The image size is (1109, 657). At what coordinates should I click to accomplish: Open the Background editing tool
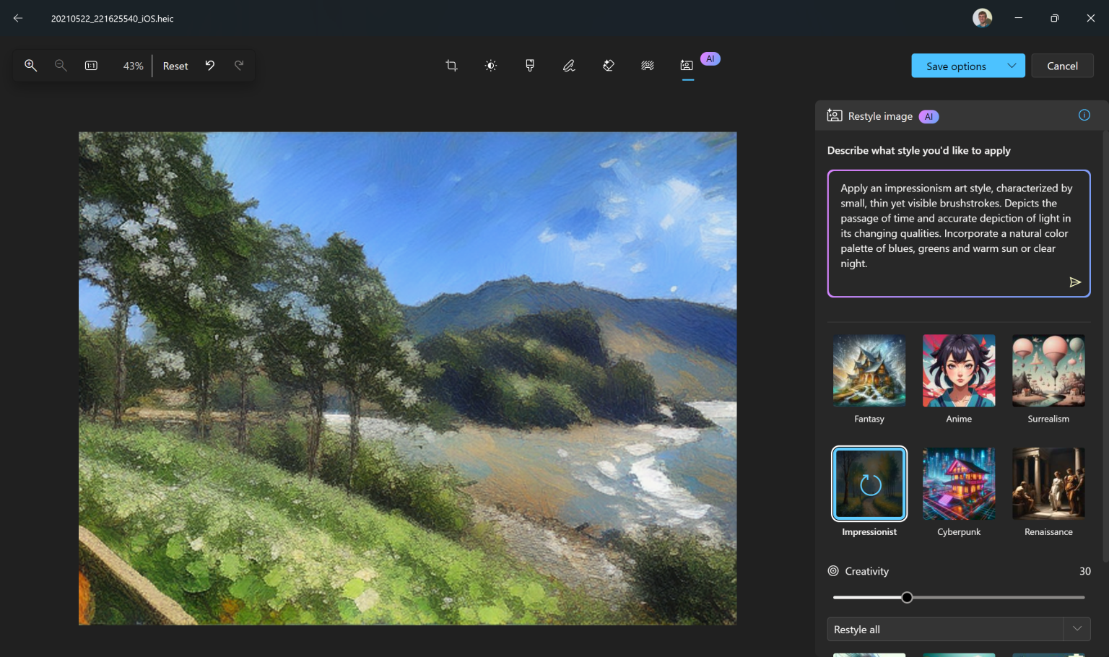pyautogui.click(x=648, y=65)
